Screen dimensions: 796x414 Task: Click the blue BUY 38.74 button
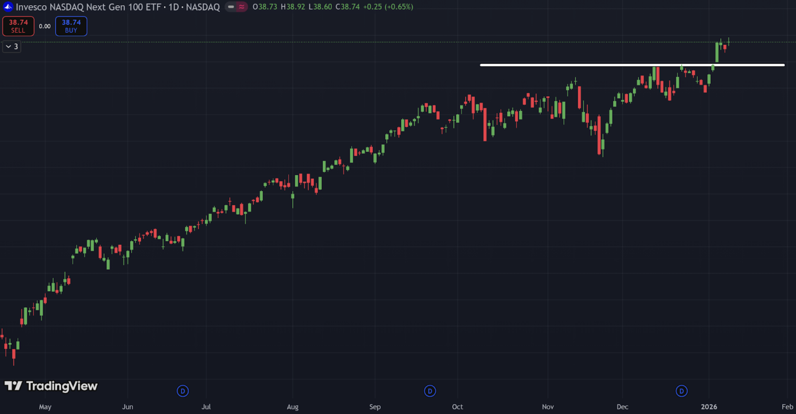(71, 26)
